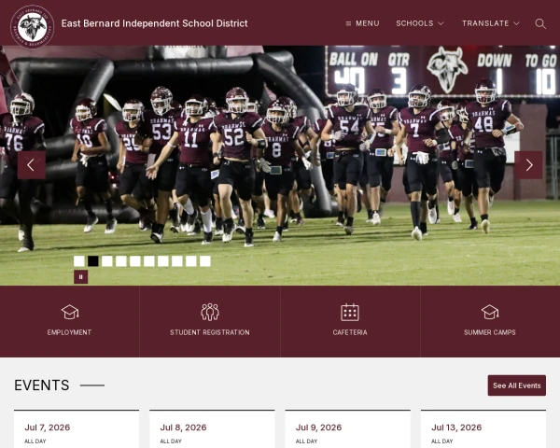Viewport: 560px width, 448px height.
Task: Open the search magnifier icon
Action: click(x=540, y=23)
